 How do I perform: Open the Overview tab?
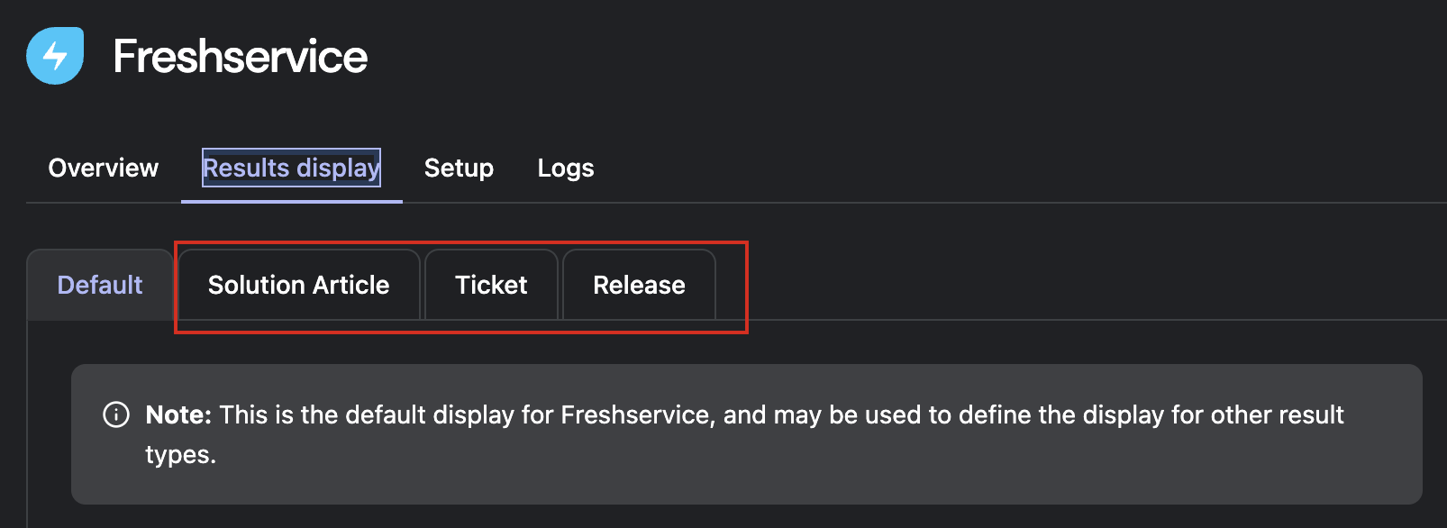[x=104, y=168]
